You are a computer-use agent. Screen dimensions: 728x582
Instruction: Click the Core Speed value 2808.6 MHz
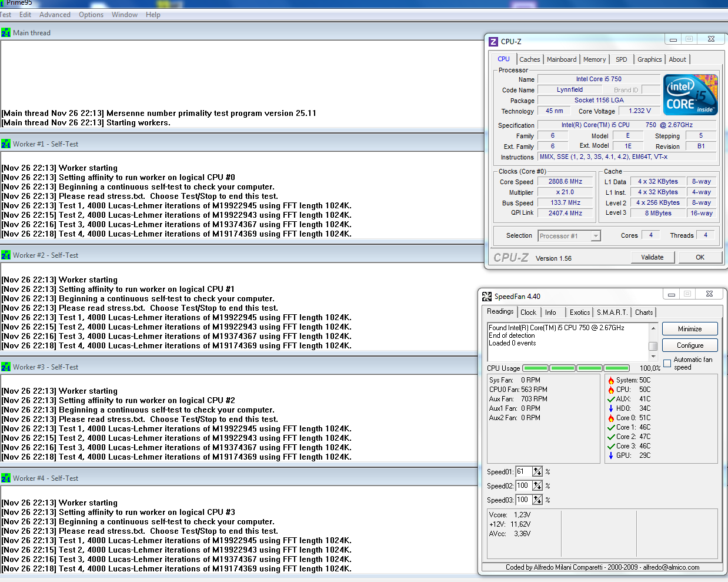point(565,182)
